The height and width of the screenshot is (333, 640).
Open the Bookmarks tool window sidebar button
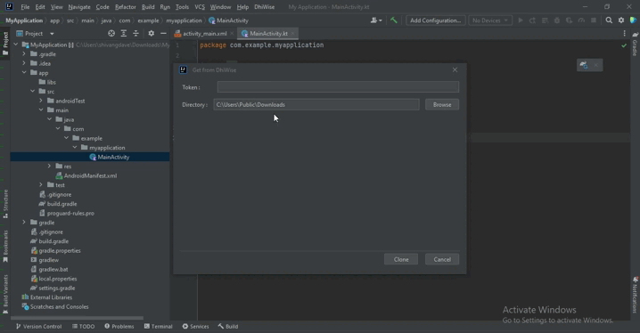click(5, 247)
